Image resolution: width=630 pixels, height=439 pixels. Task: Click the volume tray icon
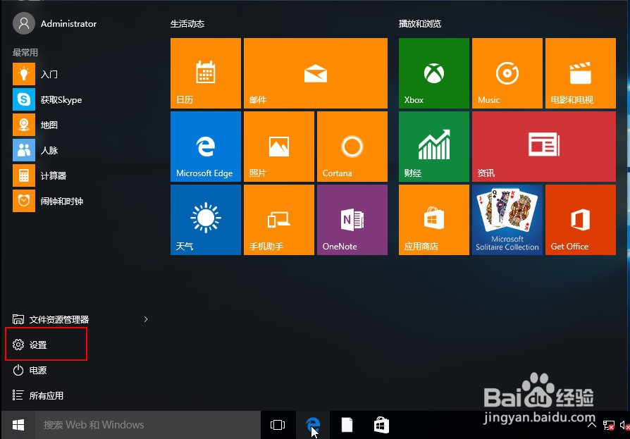[x=624, y=425]
